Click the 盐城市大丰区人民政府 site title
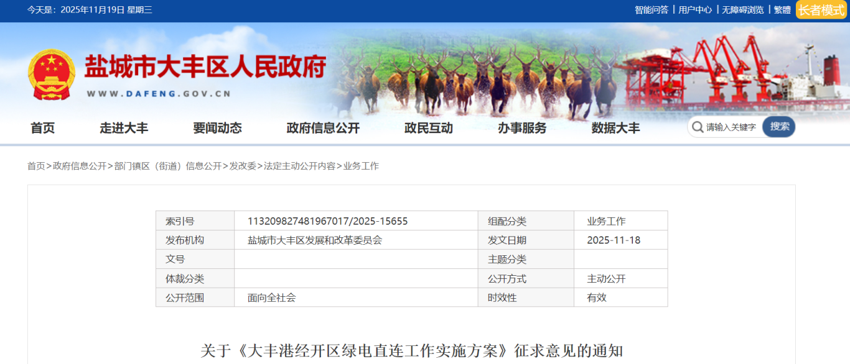The width and height of the screenshot is (850, 364). pyautogui.click(x=205, y=67)
